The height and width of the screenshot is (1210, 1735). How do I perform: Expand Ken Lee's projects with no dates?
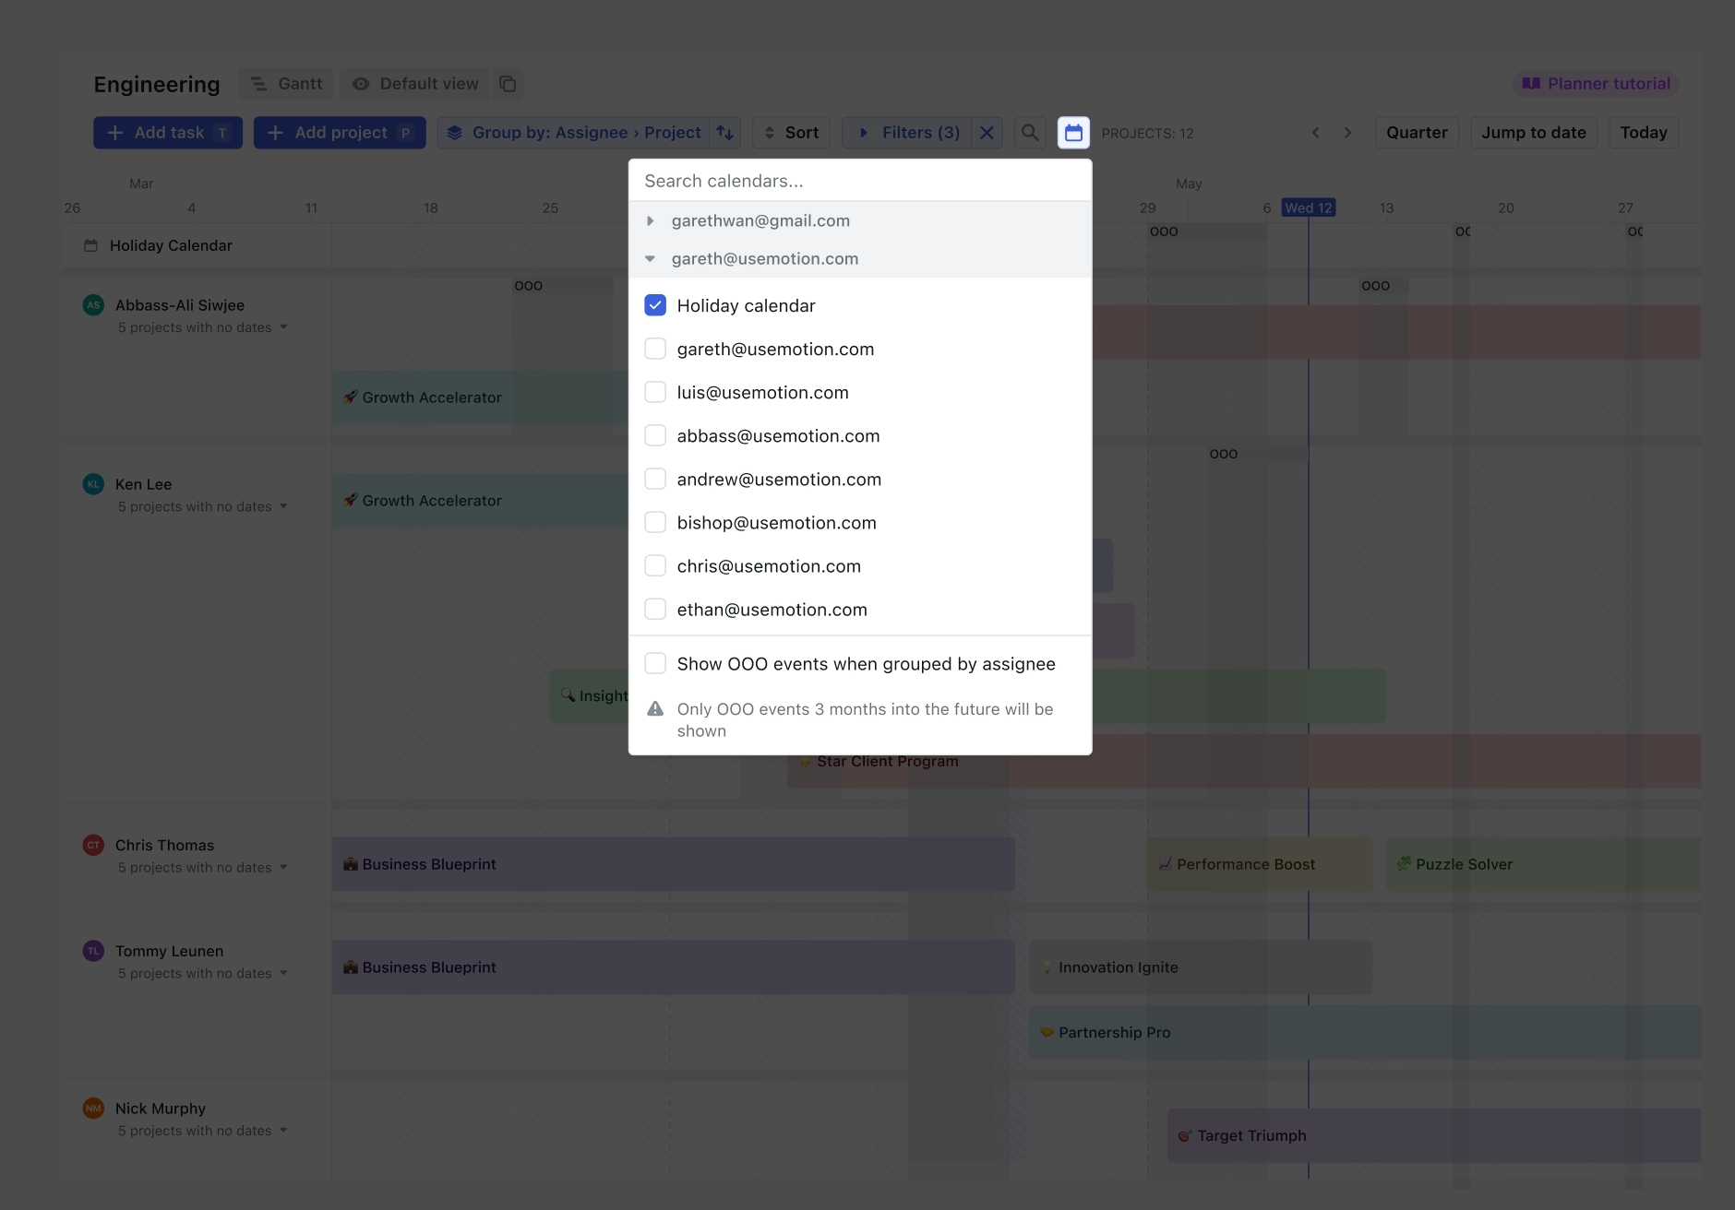tap(283, 506)
